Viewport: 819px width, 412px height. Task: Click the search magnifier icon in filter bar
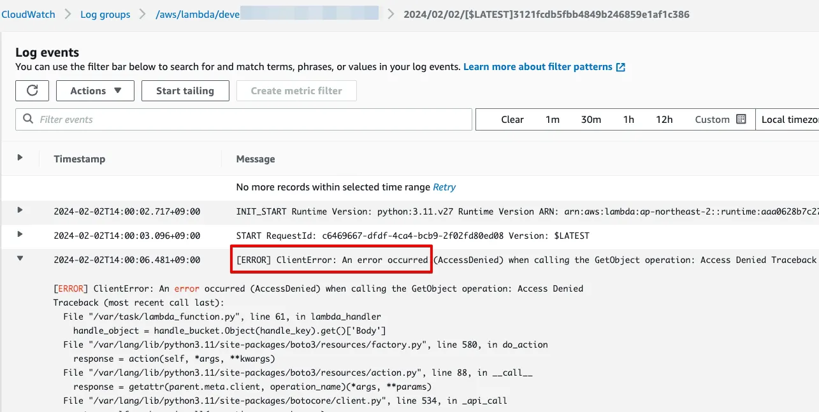(x=28, y=119)
